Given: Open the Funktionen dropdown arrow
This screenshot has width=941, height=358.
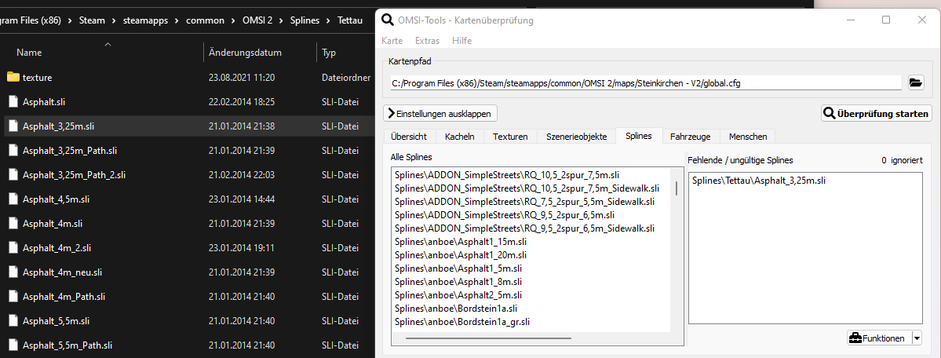Looking at the screenshot, I should pos(916,338).
